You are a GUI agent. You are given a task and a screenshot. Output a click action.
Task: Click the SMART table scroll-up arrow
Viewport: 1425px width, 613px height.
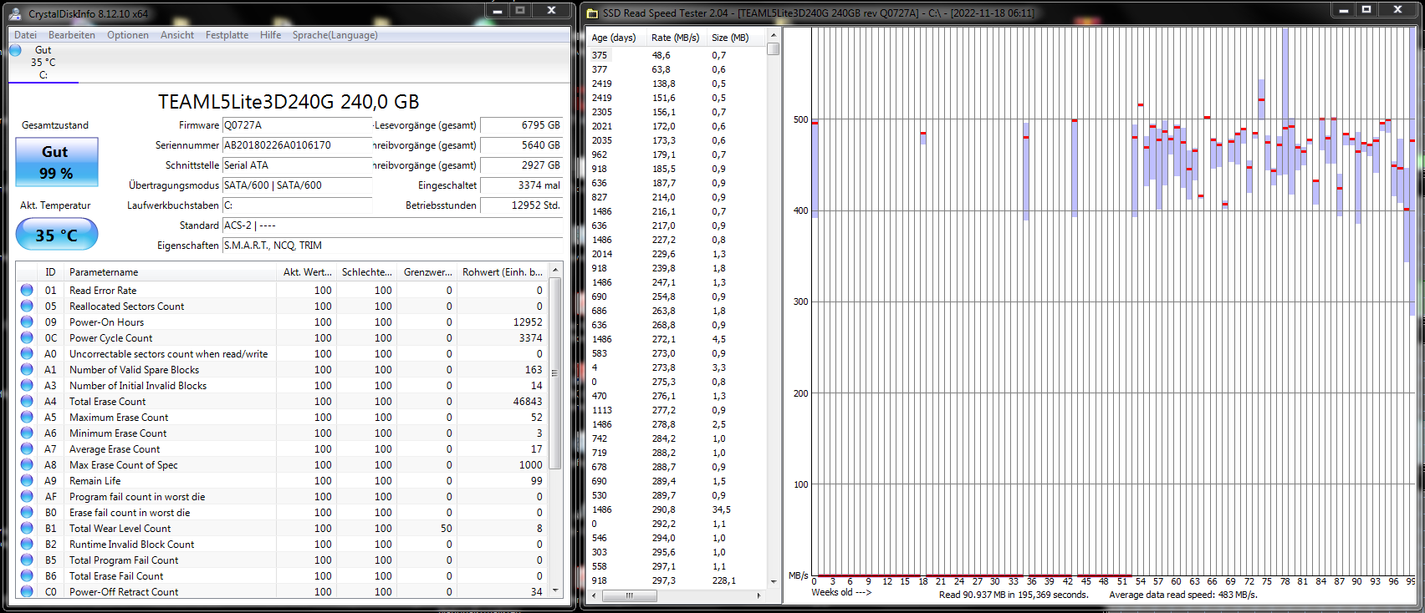[x=555, y=271]
